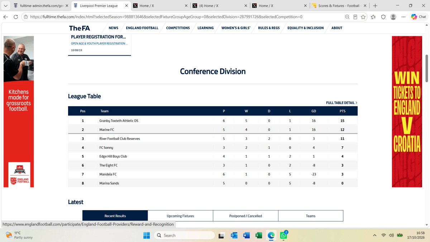The image size is (430, 242).
Task: Click the FULL TABLE DETAIL link
Action: [x=341, y=103]
